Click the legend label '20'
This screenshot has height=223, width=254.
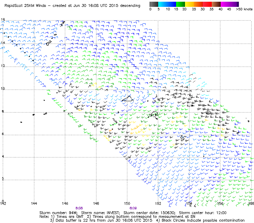click(184, 9)
